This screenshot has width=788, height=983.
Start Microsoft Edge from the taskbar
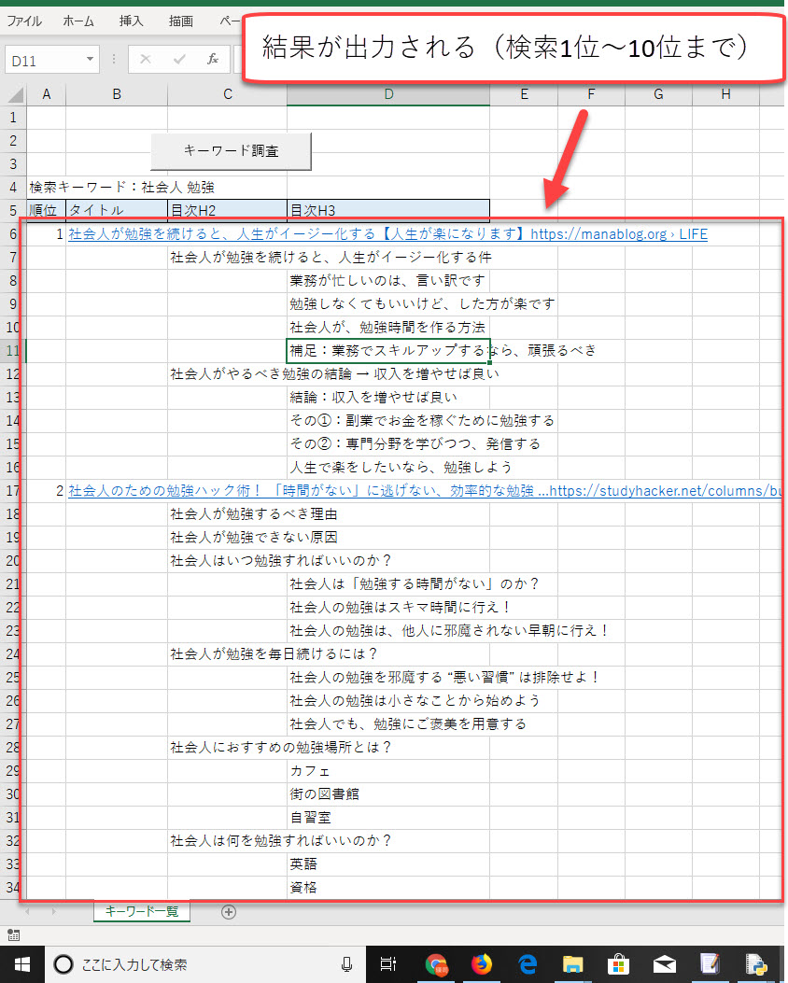coord(526,965)
